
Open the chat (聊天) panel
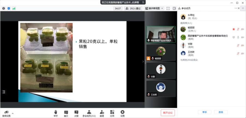[x=66, y=112]
